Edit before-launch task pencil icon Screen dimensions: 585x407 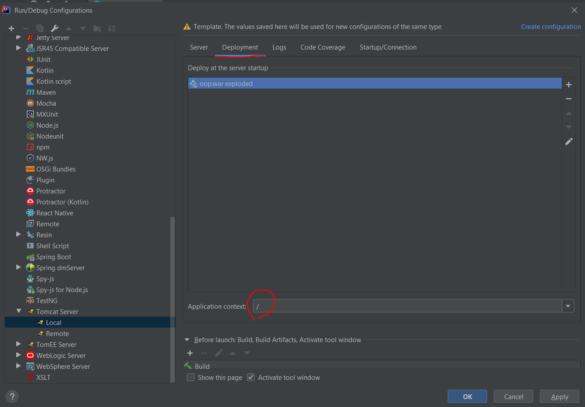[x=219, y=353]
